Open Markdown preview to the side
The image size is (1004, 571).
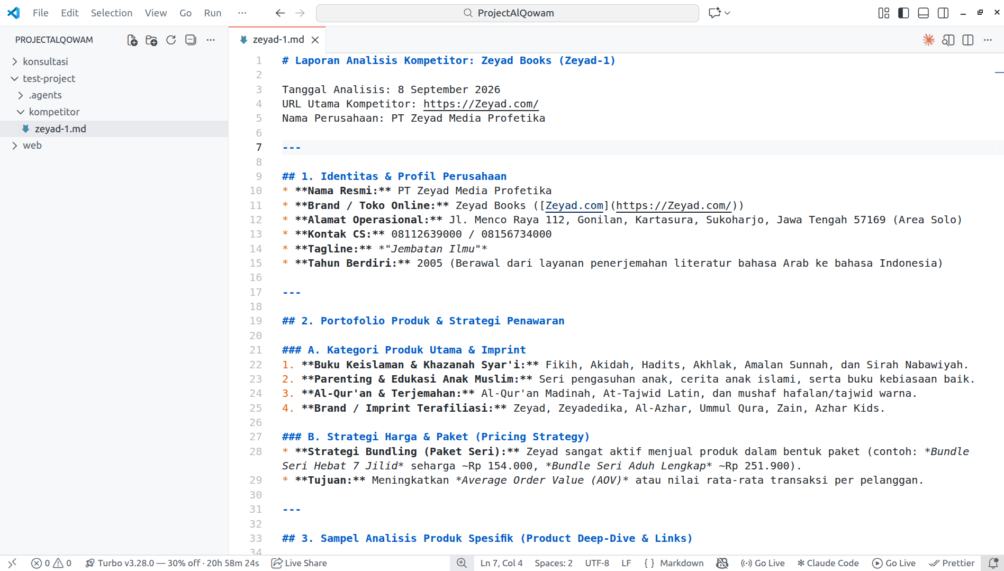coord(948,40)
